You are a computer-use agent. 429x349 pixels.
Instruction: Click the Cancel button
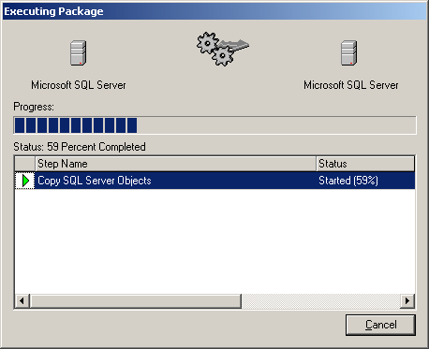pyautogui.click(x=380, y=325)
